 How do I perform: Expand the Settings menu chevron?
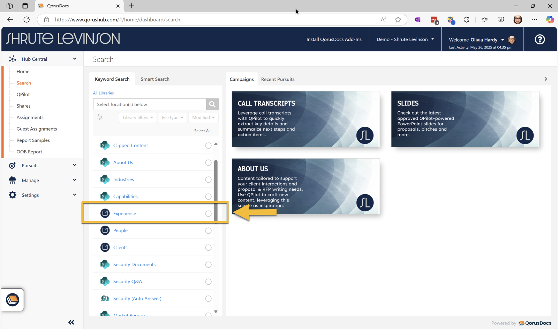[75, 195]
